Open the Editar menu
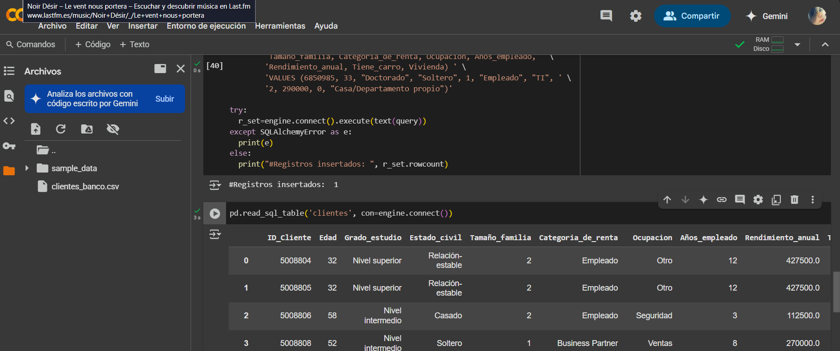 click(86, 26)
